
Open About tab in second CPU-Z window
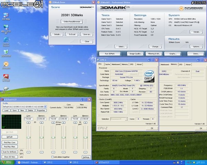(x=188, y=65)
